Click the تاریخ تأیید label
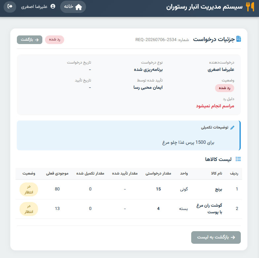The width and height of the screenshot is (259, 258). coord(83,80)
